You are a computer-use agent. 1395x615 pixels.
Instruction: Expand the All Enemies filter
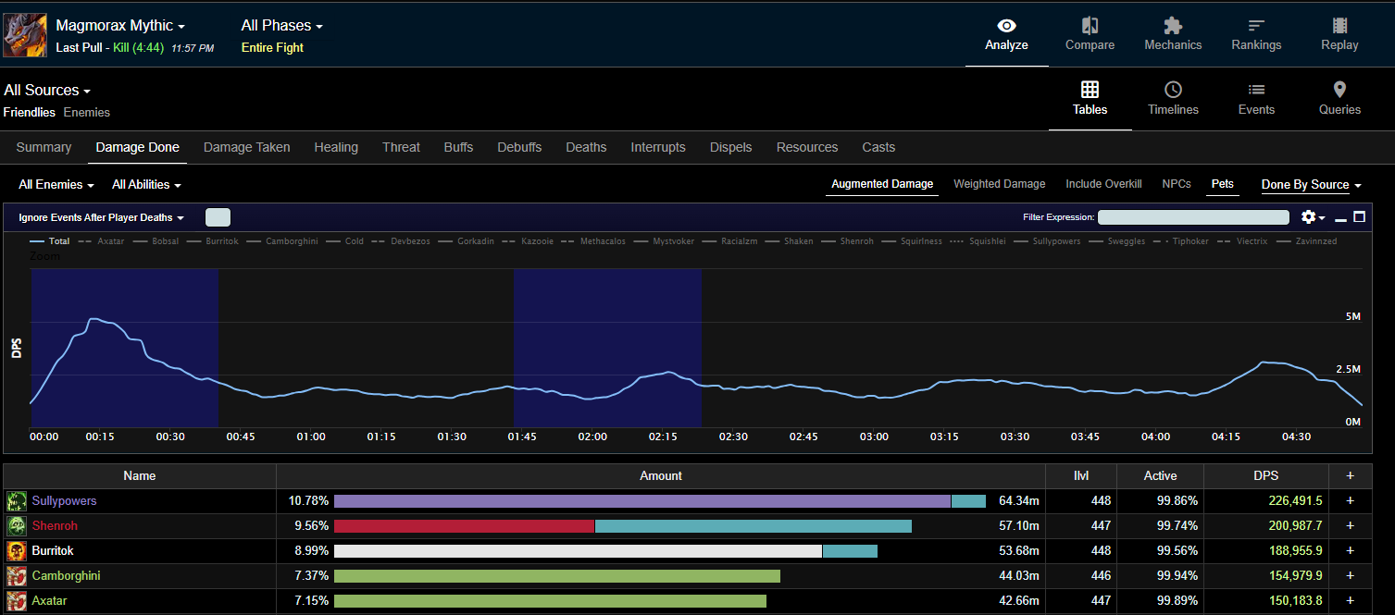click(x=55, y=184)
